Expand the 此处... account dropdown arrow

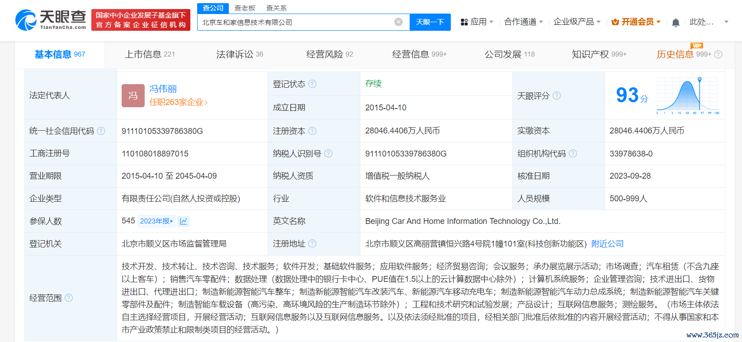[x=726, y=22]
